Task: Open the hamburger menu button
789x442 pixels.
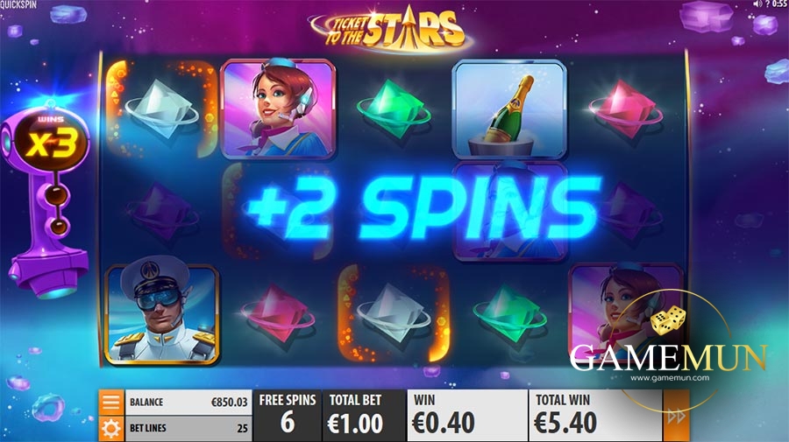Action: (111, 403)
